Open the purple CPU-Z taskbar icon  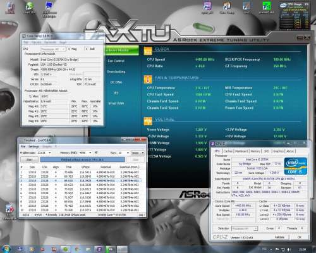click(99, 249)
